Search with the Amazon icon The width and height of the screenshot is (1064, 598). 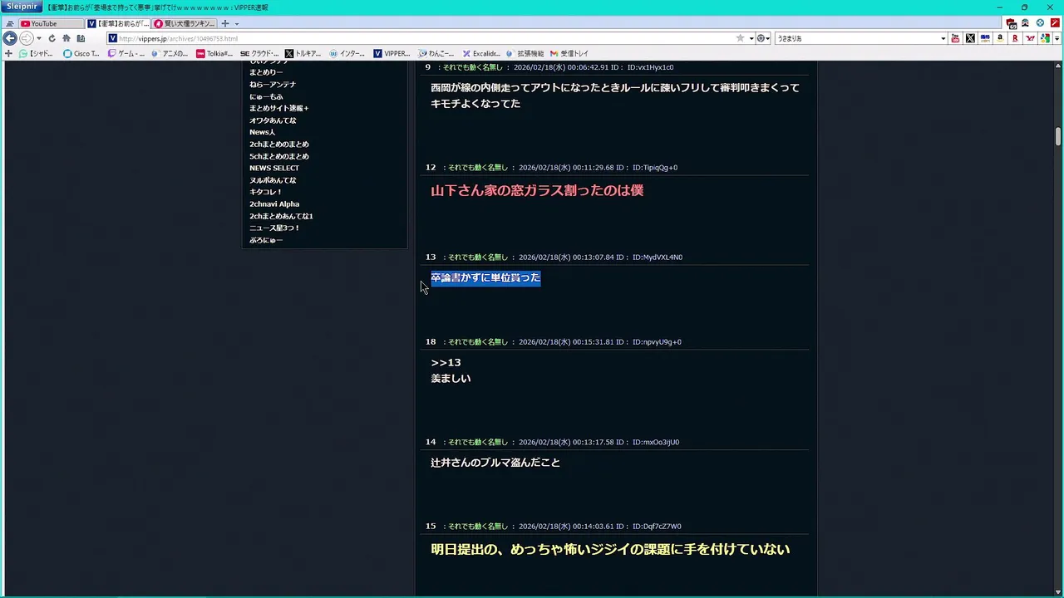click(x=1000, y=38)
